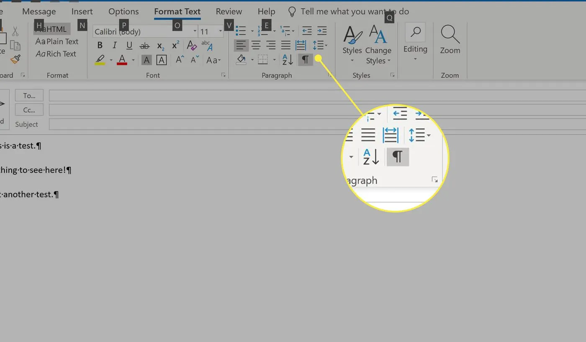
Task: Open the font size dropdown
Action: 221,31
